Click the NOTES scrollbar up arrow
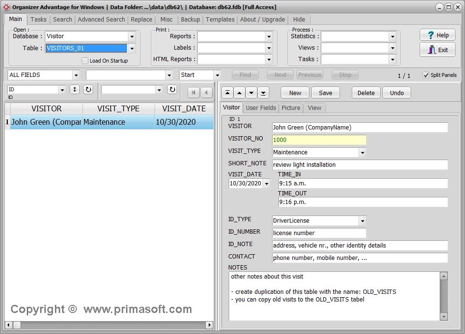The height and width of the screenshot is (334, 465). pyautogui.click(x=444, y=276)
